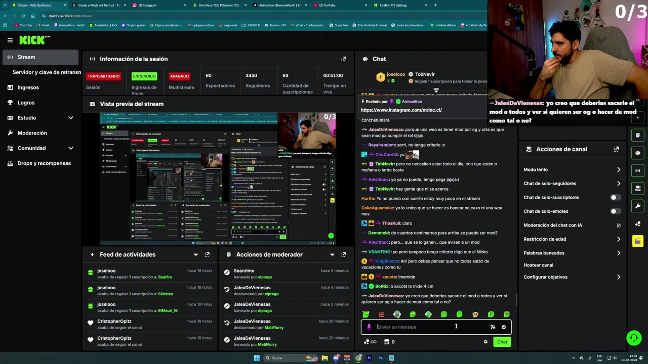Open Configurar objetivos options chevron
The height and width of the screenshot is (364, 648).
618,277
